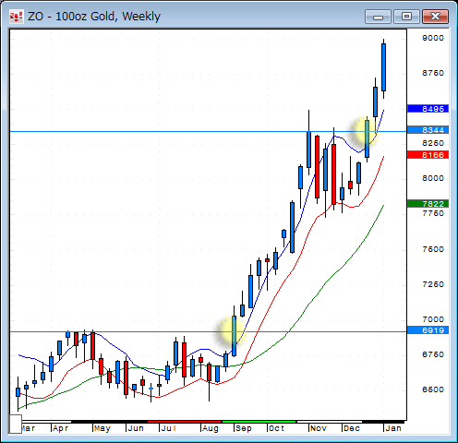Click the red 8166 moving average label

(x=428, y=155)
